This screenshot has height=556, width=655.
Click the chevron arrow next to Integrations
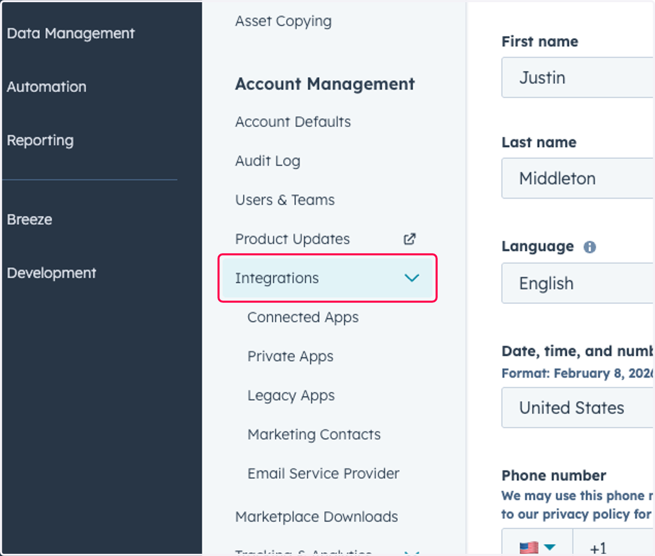tap(412, 278)
